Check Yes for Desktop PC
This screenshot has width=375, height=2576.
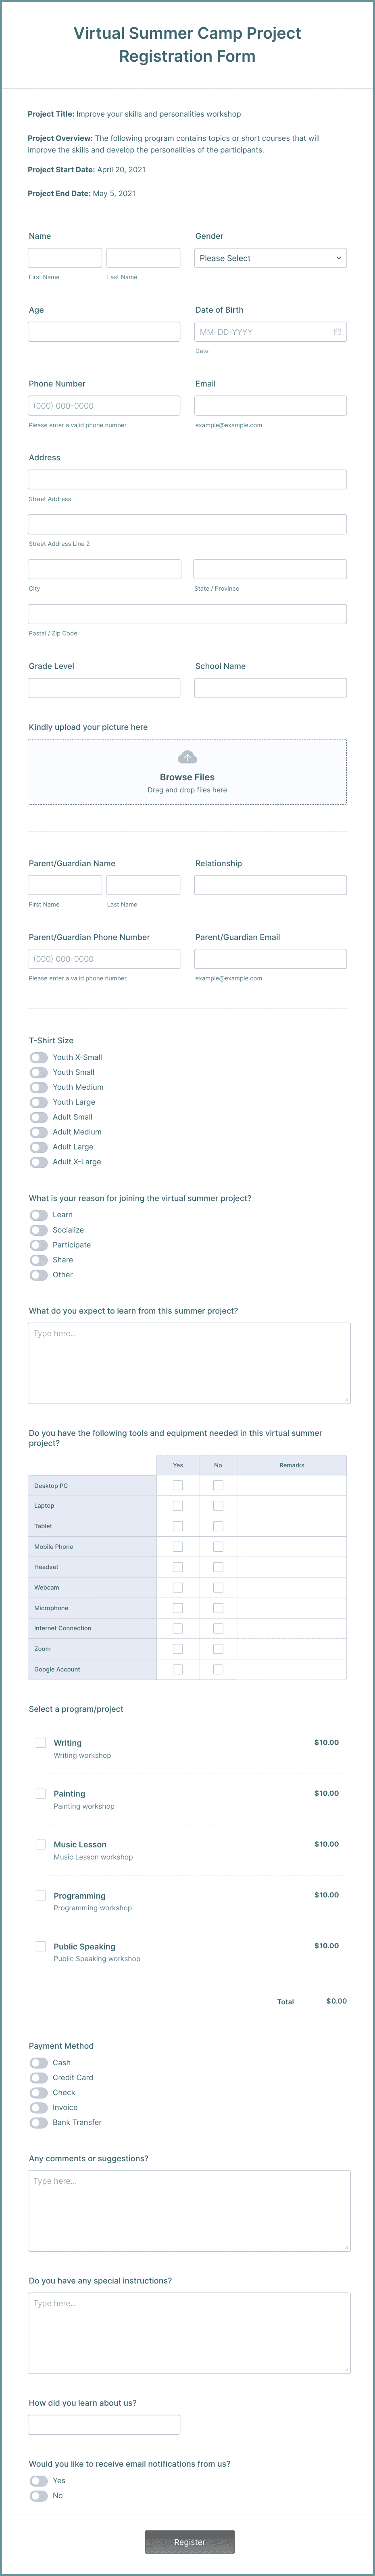click(x=178, y=1485)
